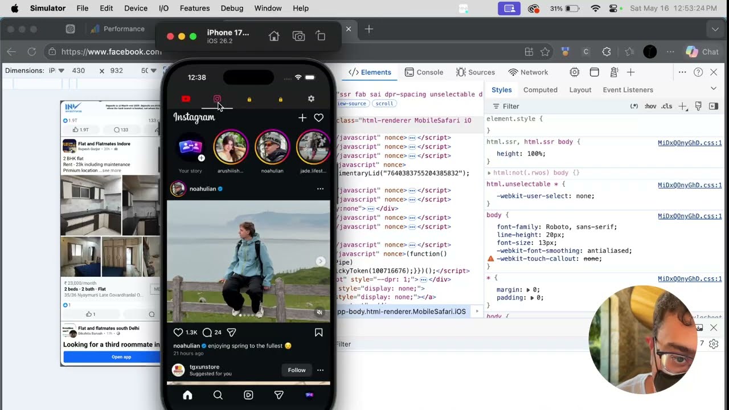This screenshot has width=729, height=410.
Task: Open more options on noahulian's post
Action: pyautogui.click(x=320, y=189)
